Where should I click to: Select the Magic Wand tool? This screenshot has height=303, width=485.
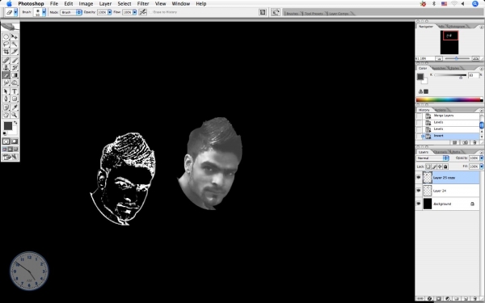[x=15, y=44]
